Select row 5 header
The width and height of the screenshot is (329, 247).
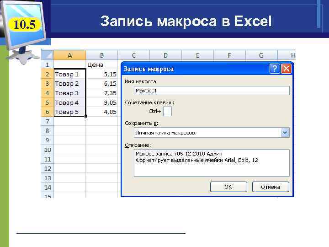tap(48, 102)
